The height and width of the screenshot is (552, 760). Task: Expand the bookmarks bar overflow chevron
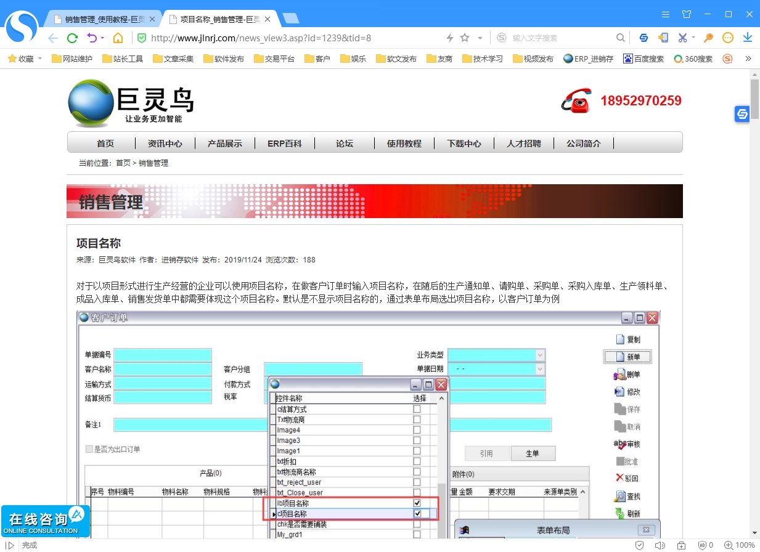click(x=748, y=59)
